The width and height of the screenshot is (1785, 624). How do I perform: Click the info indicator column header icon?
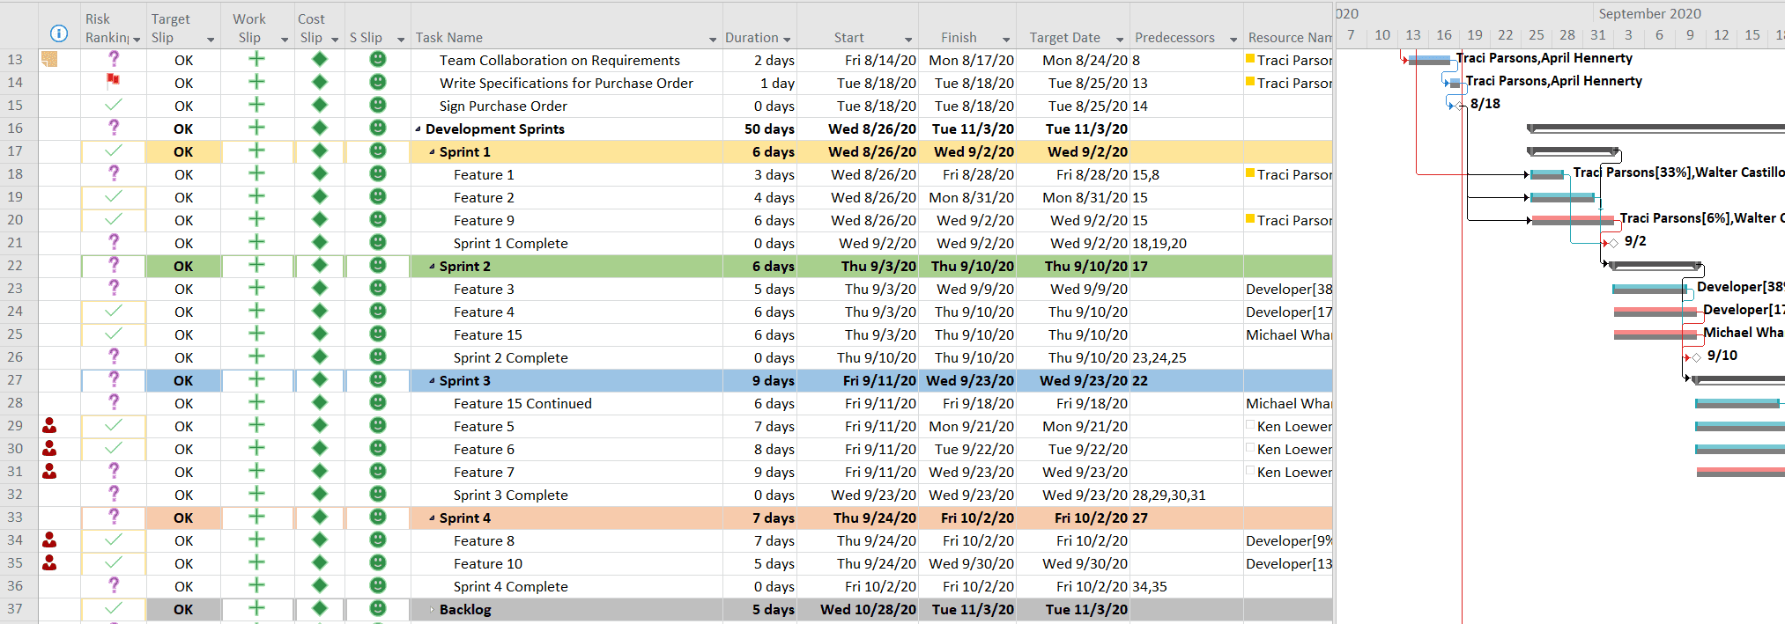[59, 33]
